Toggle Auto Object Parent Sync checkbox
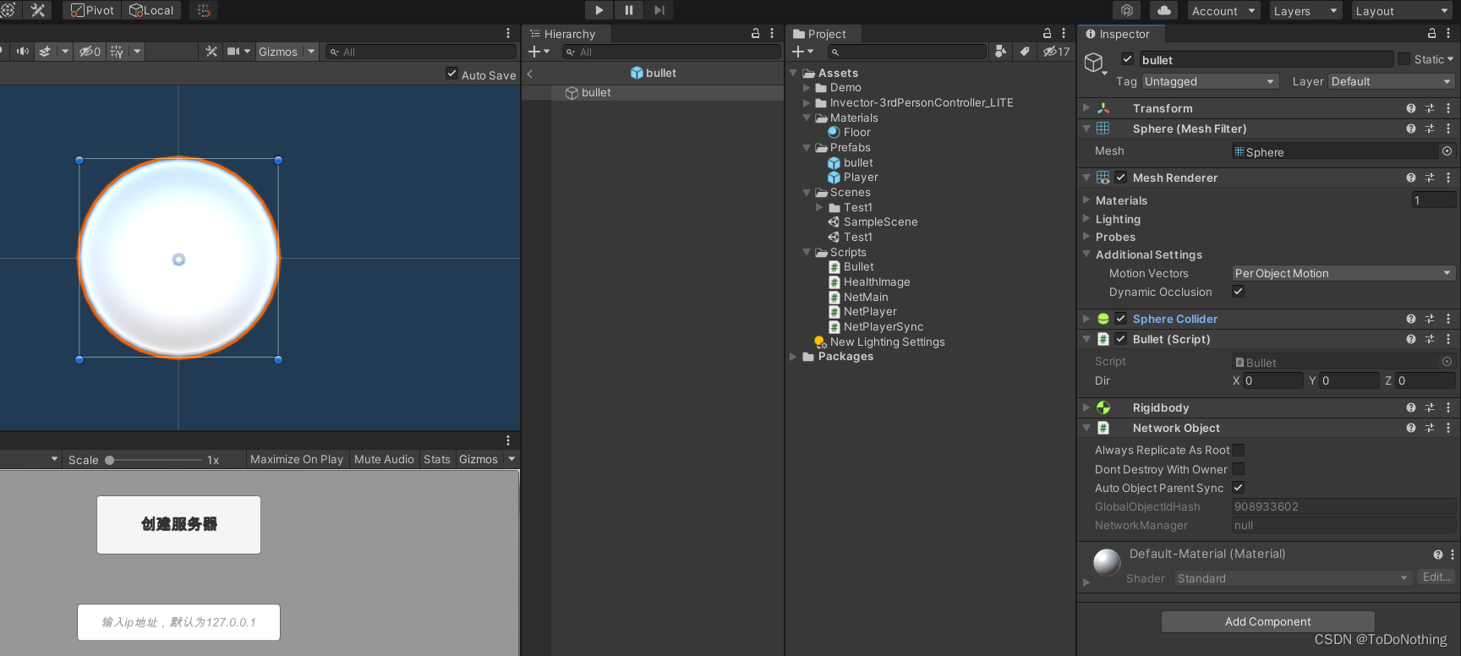 [x=1238, y=488]
